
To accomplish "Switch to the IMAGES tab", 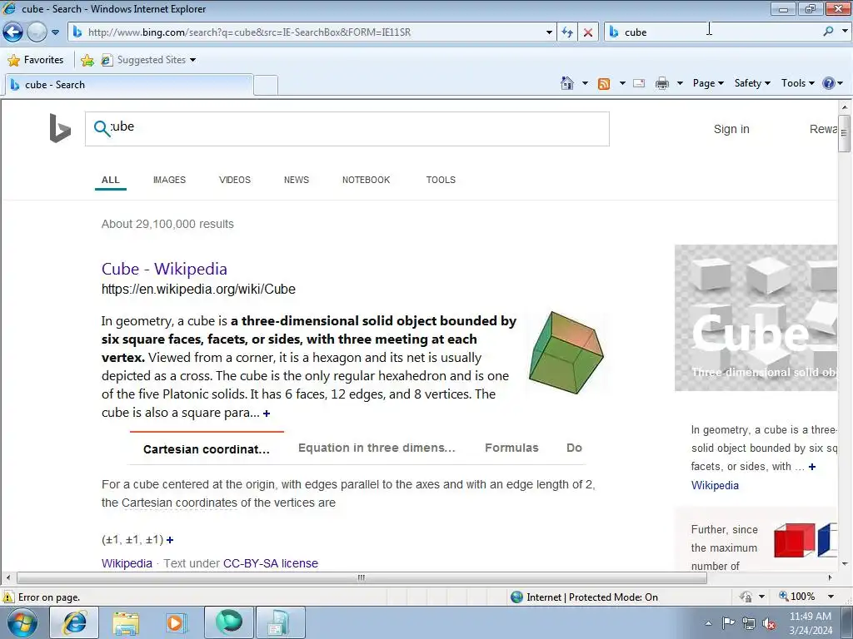I will point(169,180).
